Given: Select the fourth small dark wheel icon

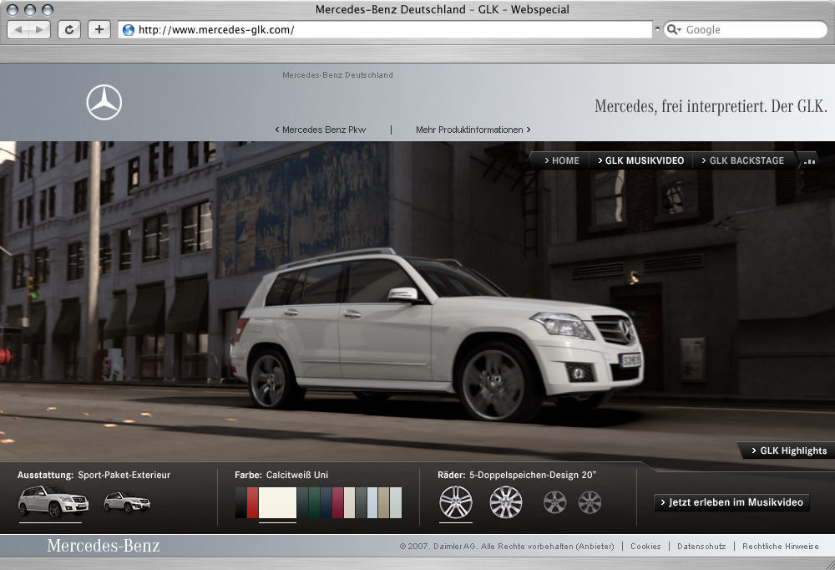Looking at the screenshot, I should point(590,502).
